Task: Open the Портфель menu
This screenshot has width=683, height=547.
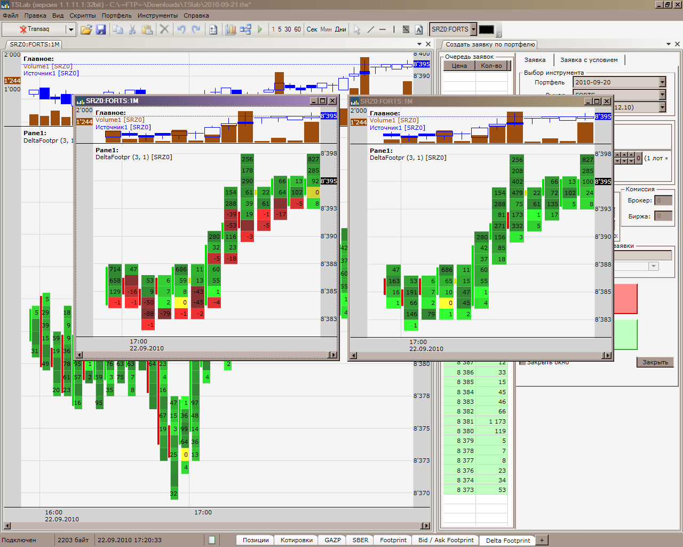Action: coord(116,15)
